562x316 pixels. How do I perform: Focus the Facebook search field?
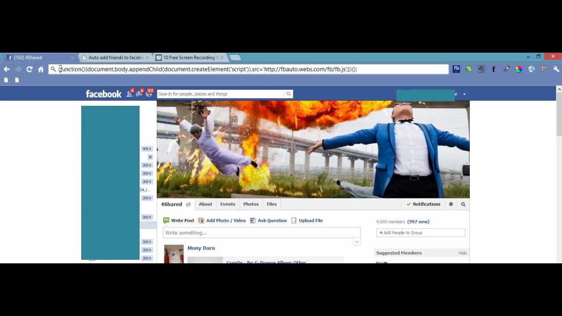coord(221,94)
